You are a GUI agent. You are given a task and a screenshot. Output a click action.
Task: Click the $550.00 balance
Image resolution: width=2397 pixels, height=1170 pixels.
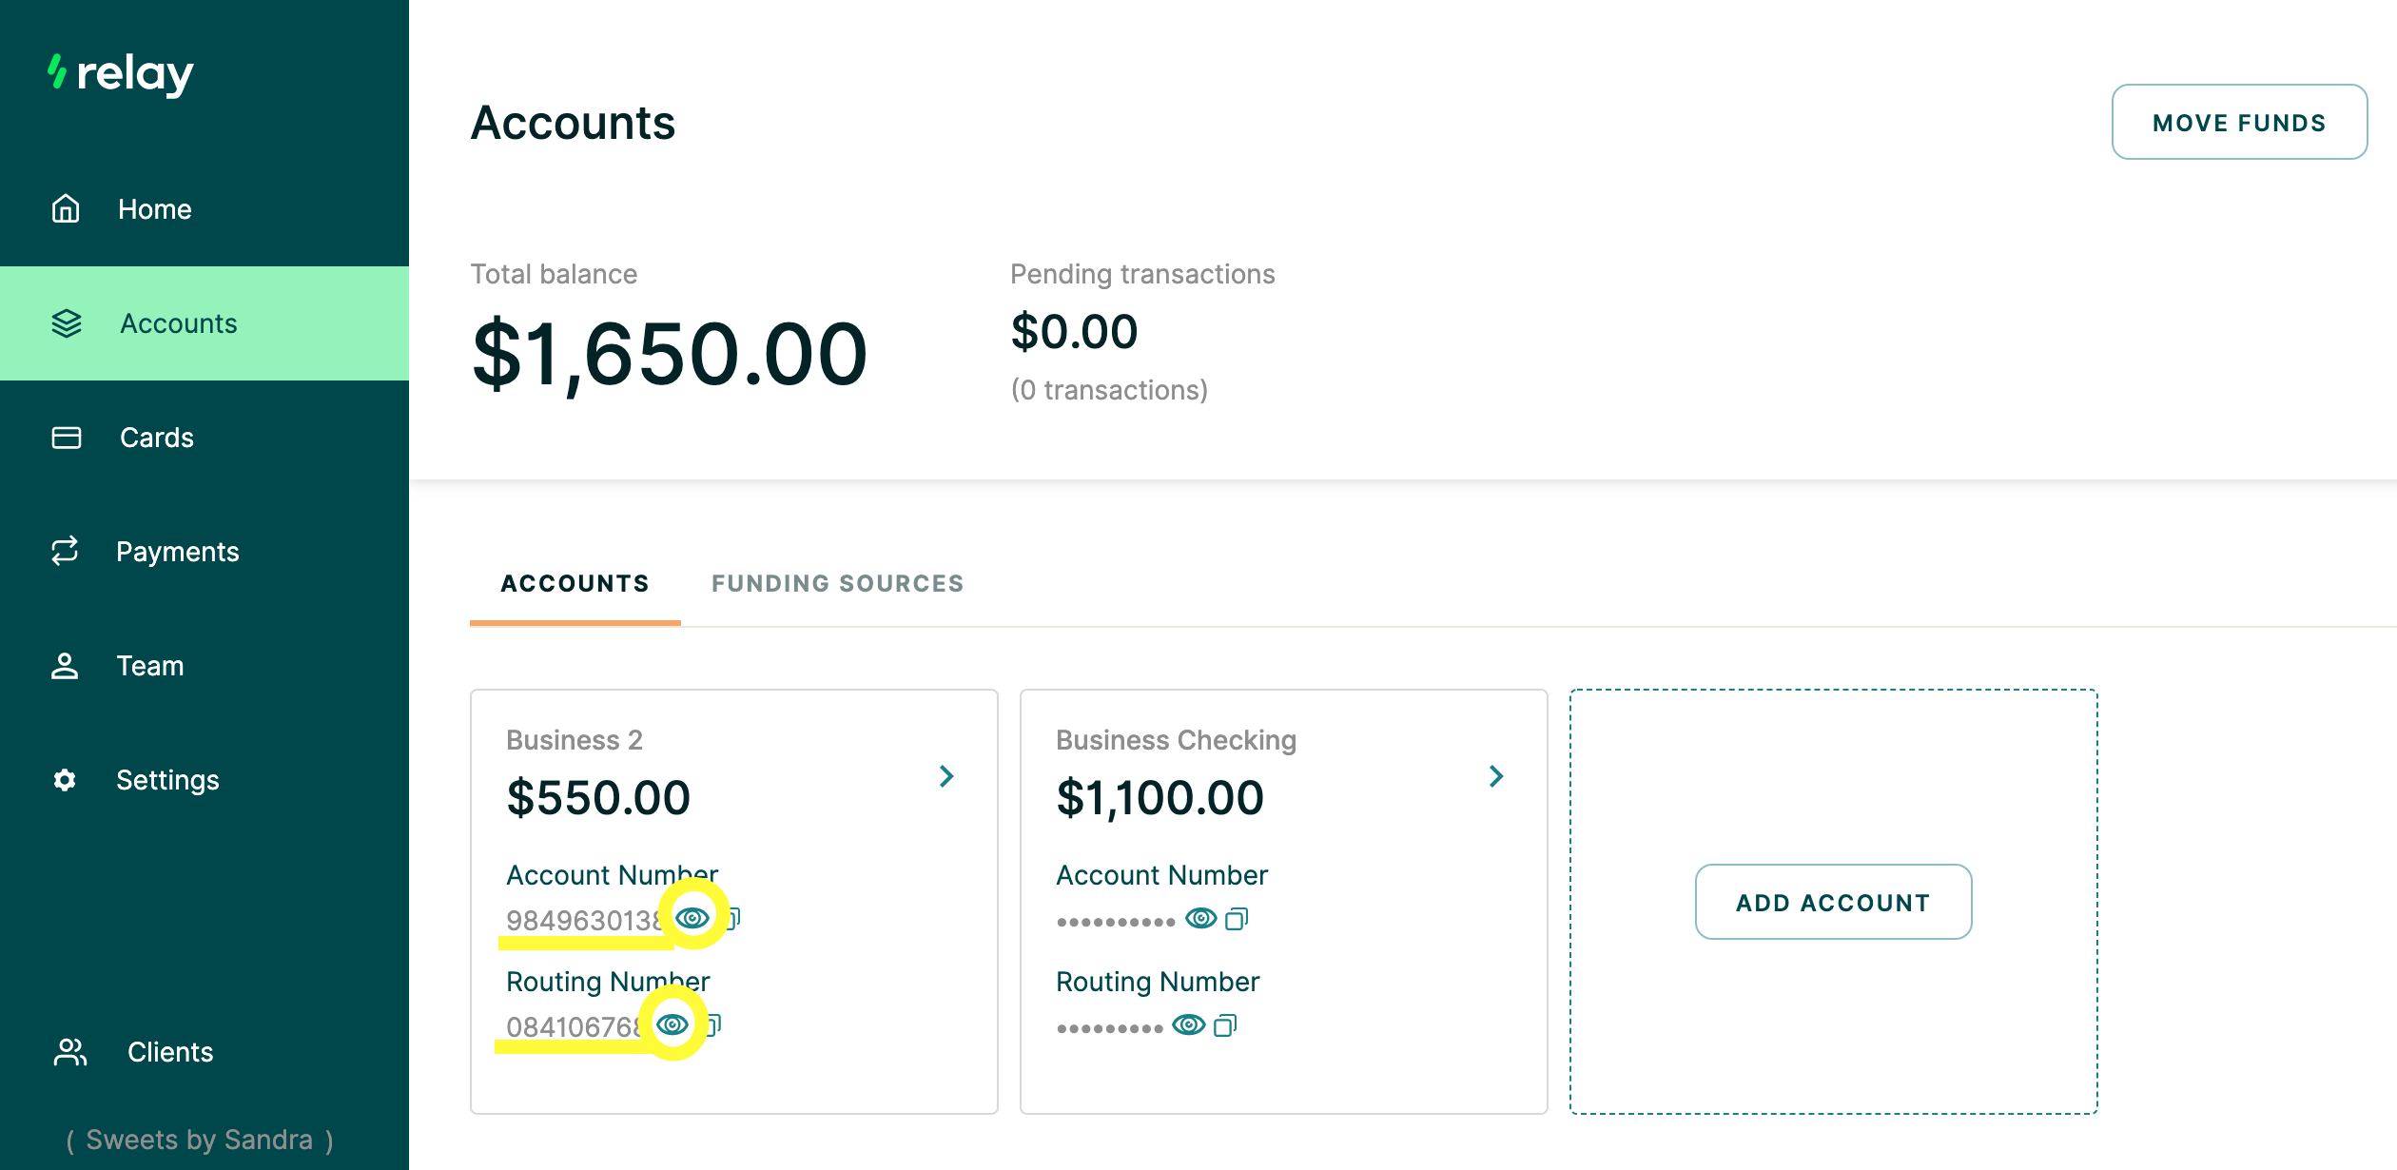point(598,797)
